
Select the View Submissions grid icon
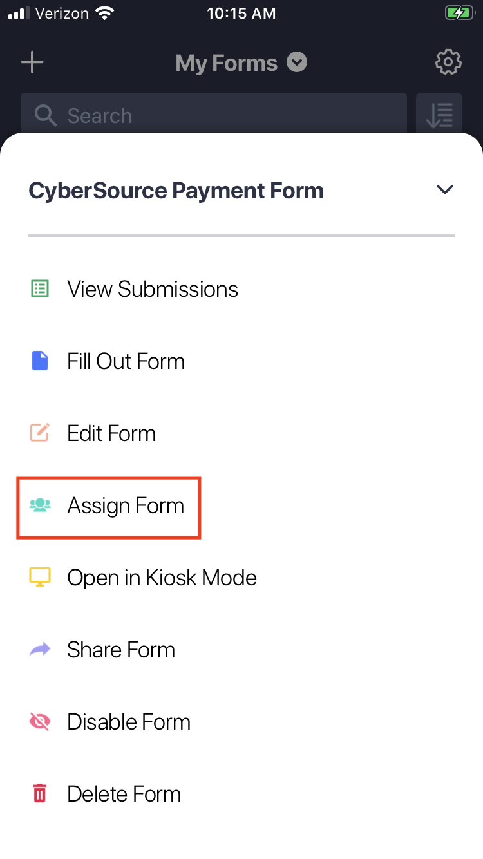coord(40,289)
